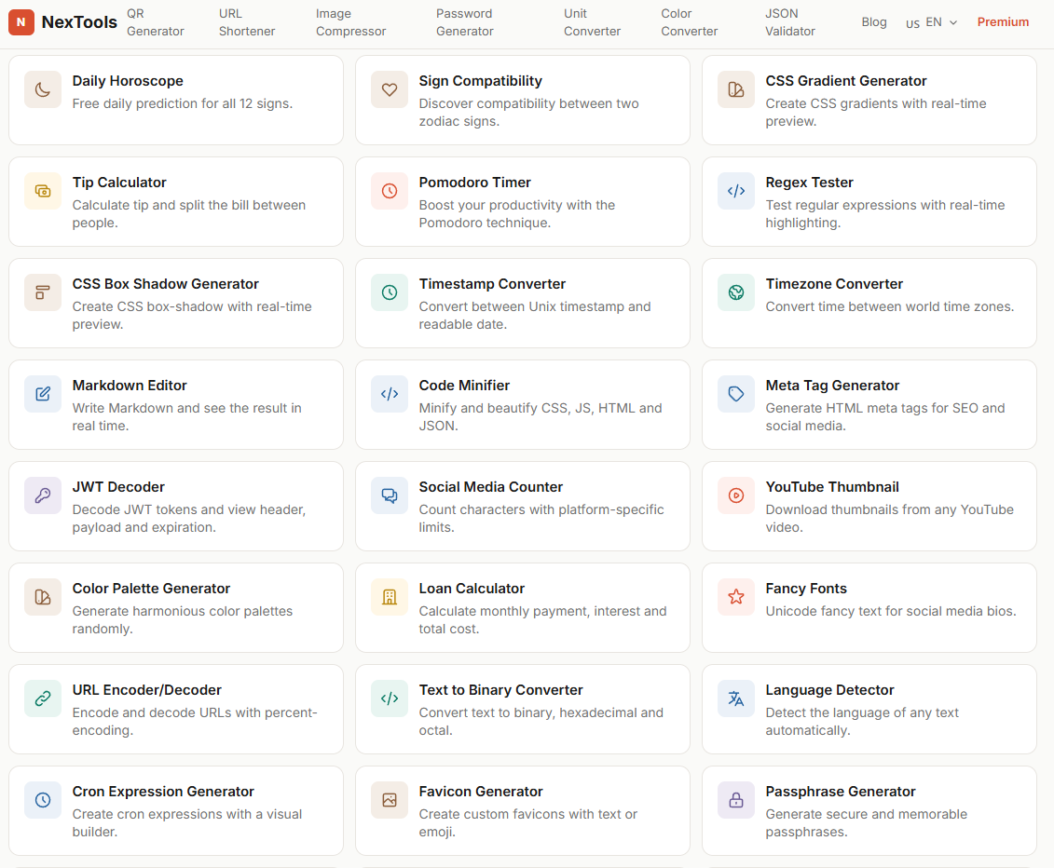Open the Unit Converter menu item

pos(592,21)
